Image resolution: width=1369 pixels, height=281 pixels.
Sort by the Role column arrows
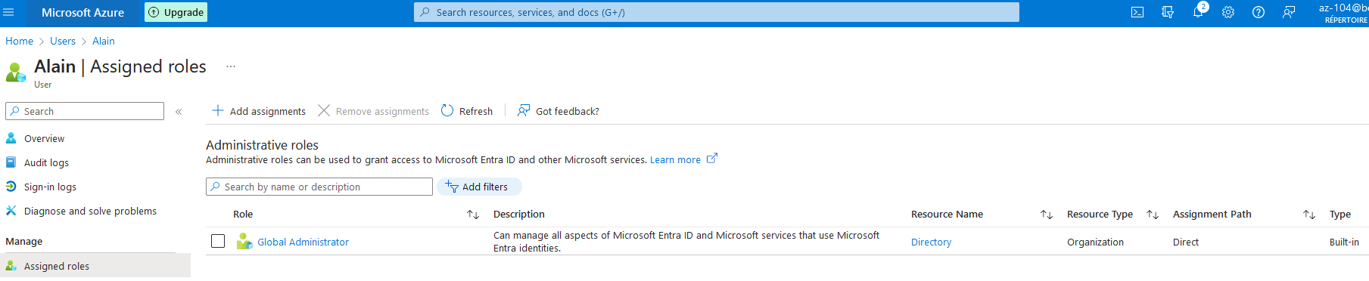473,215
